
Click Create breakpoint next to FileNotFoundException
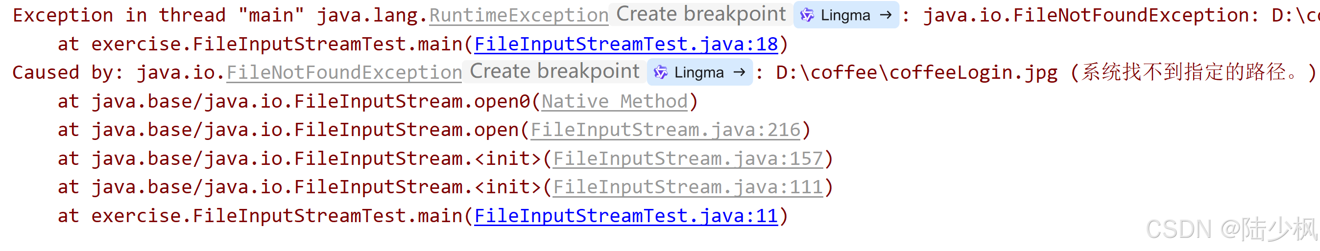pos(554,72)
